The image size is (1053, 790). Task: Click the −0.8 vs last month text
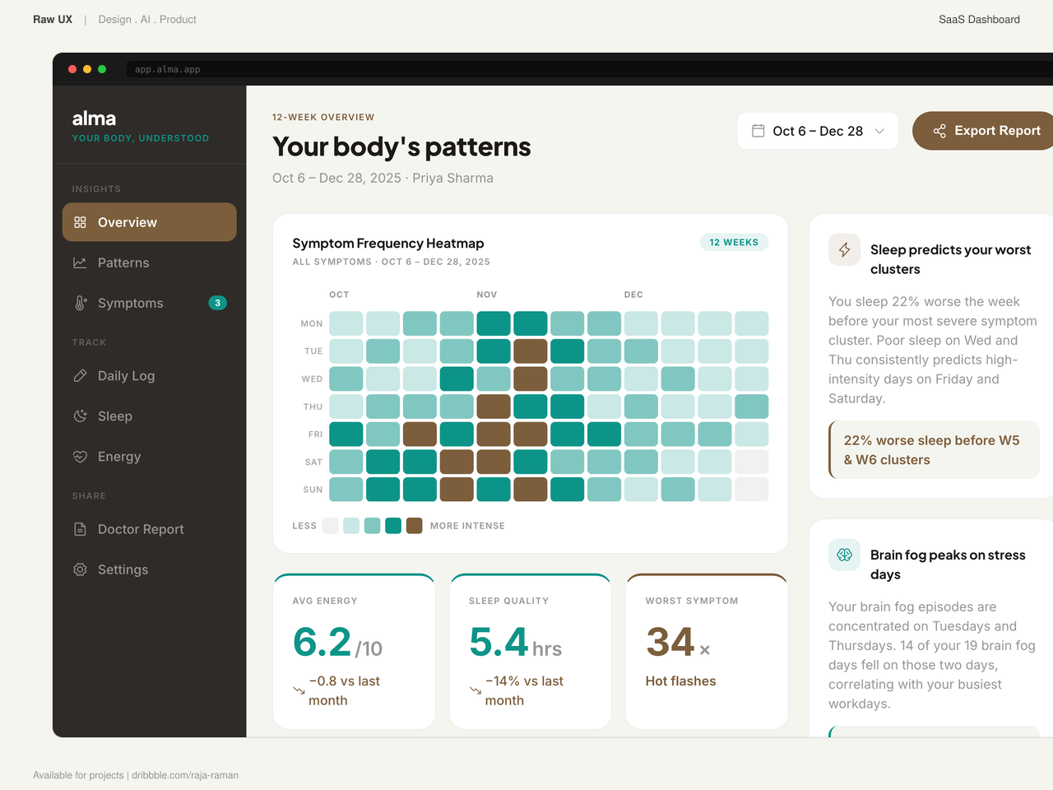(x=344, y=691)
